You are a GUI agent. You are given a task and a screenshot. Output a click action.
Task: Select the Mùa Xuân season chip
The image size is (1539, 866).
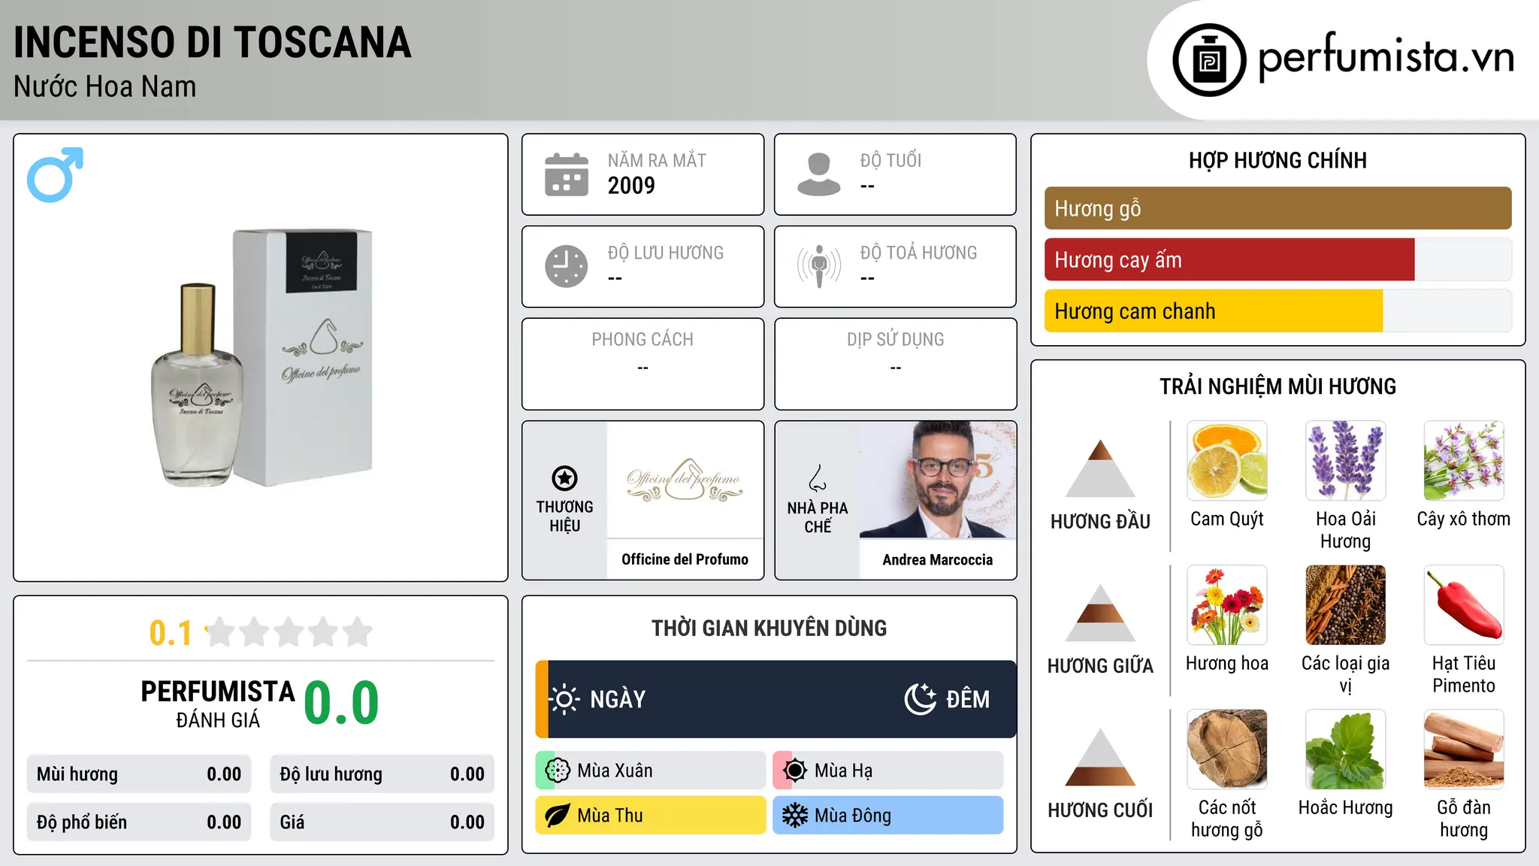point(650,771)
